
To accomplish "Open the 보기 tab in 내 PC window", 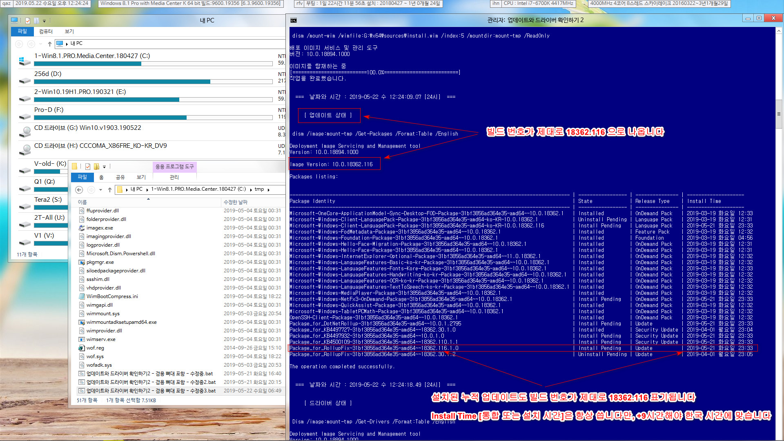I will 69,31.
